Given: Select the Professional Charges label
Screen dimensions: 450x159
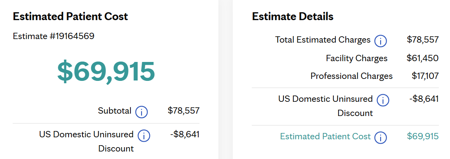Looking at the screenshot, I should pos(351,76).
